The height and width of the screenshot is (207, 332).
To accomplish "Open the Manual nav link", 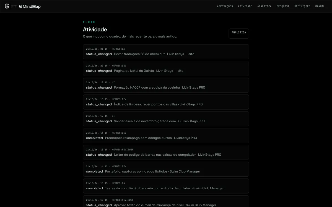I will click(320, 6).
